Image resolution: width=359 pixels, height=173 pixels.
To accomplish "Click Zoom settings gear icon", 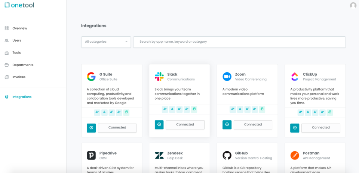I will pos(227,125).
